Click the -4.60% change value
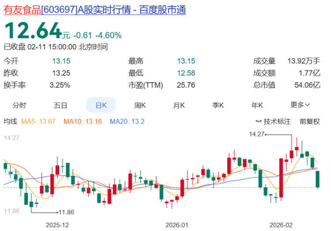 [109, 35]
